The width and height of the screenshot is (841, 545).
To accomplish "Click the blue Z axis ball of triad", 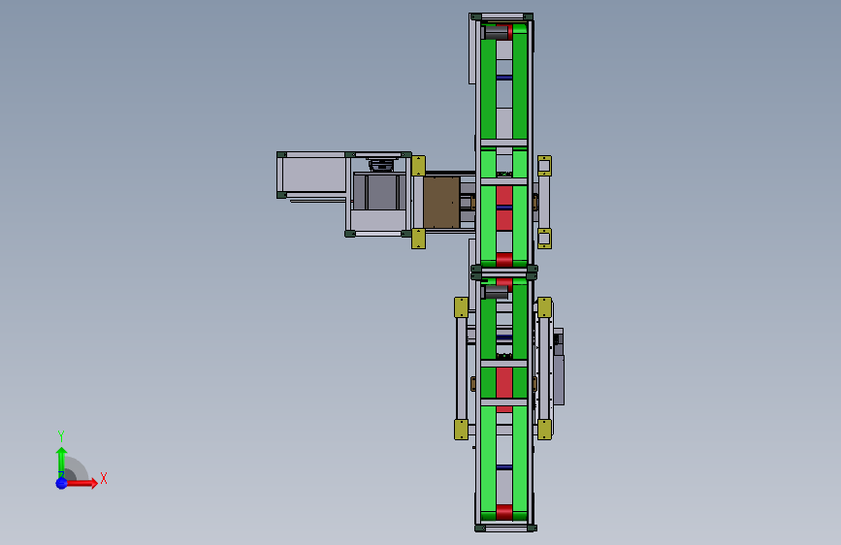I will 61,483.
